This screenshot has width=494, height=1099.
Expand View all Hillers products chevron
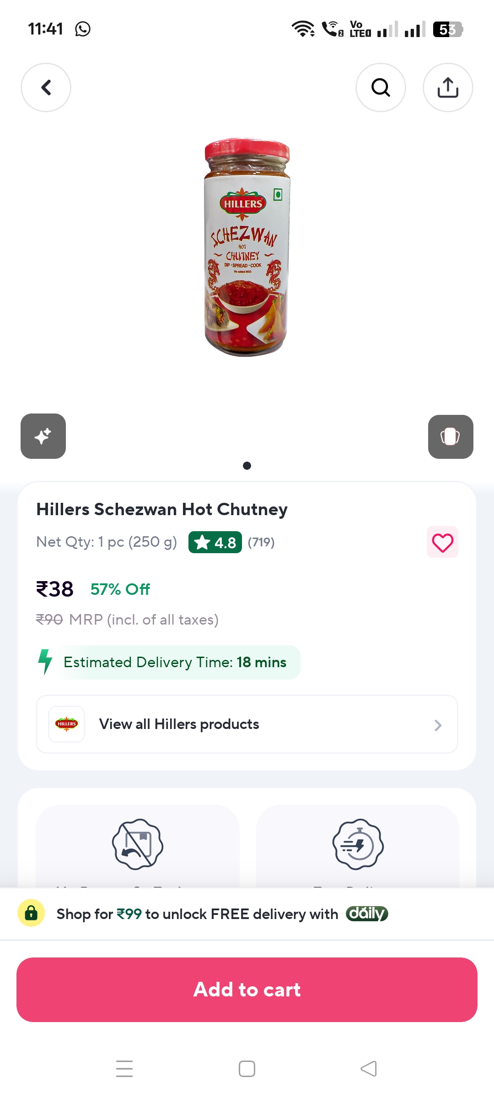pyautogui.click(x=438, y=725)
